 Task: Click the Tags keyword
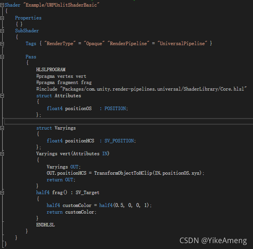tap(31, 44)
